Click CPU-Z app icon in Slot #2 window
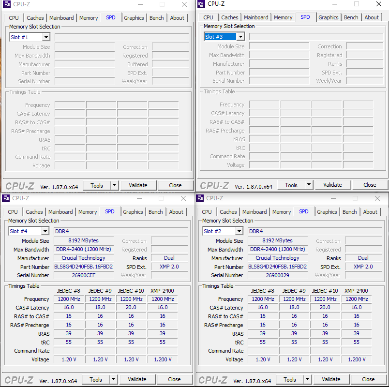 pos(200,198)
